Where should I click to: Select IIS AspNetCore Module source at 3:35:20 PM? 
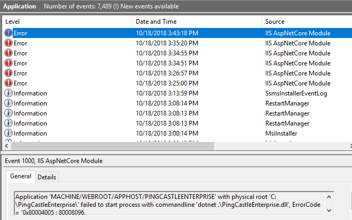(298, 43)
